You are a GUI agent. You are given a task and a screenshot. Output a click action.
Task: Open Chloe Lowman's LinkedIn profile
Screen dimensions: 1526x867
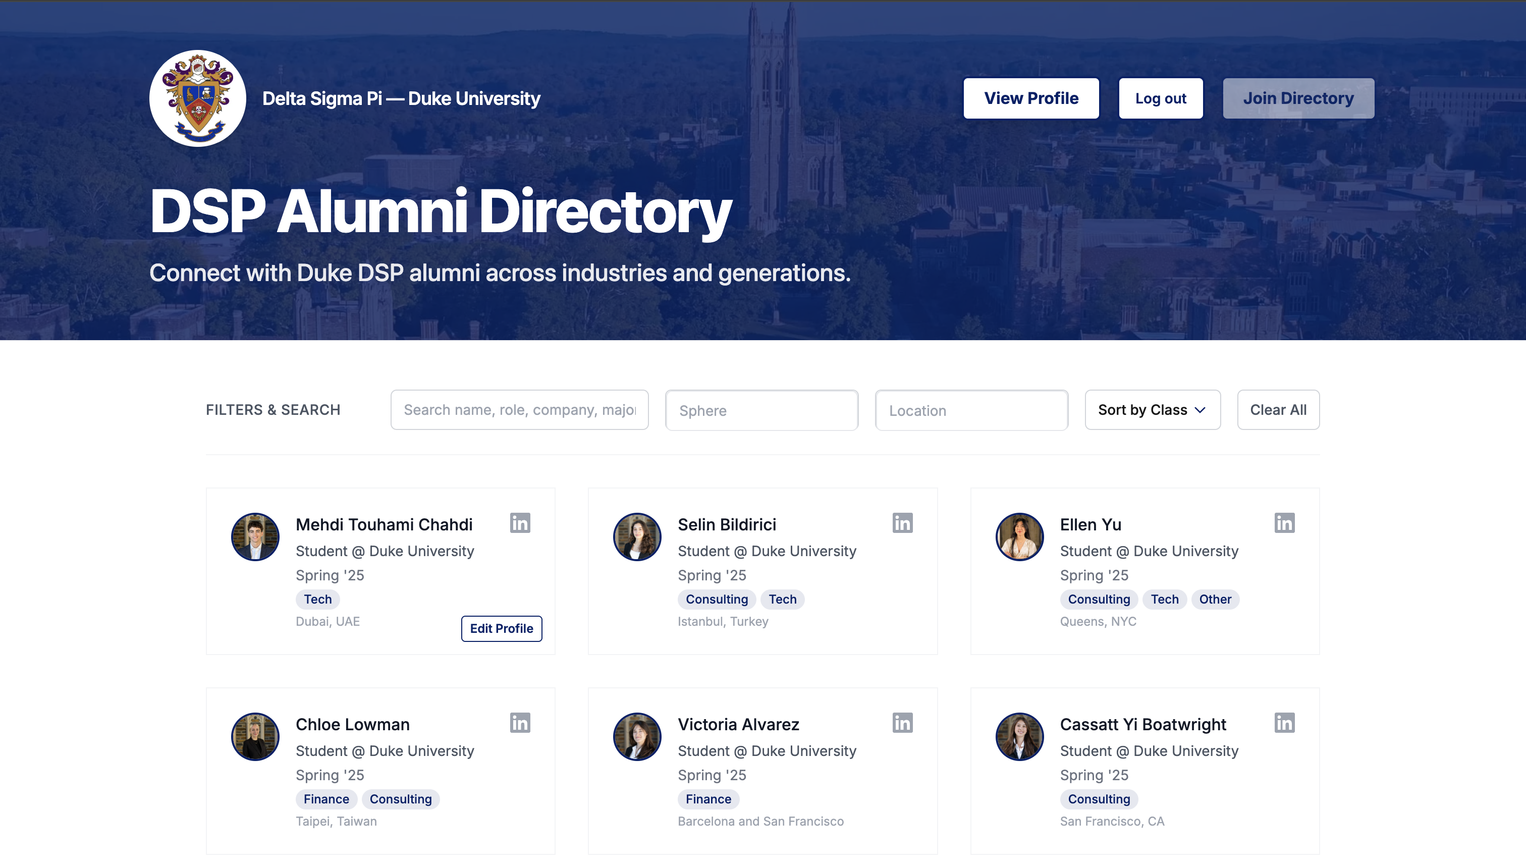pos(519,723)
